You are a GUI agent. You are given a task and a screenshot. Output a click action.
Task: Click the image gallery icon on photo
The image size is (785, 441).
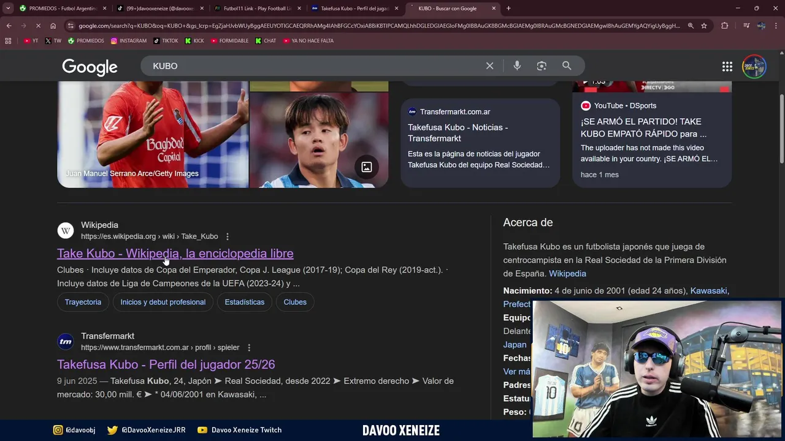point(367,167)
